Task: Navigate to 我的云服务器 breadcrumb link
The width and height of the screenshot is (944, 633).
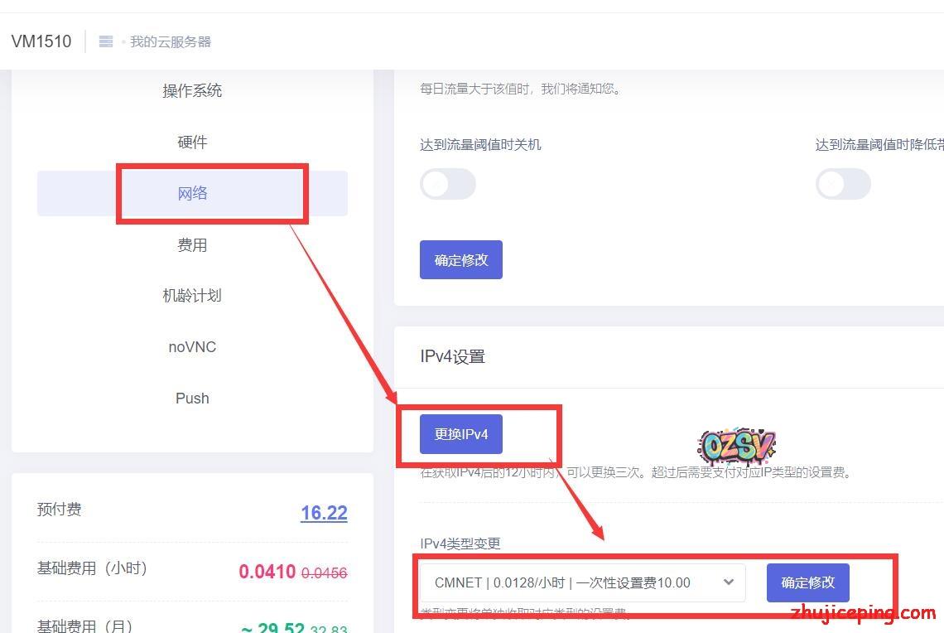Action: tap(171, 41)
